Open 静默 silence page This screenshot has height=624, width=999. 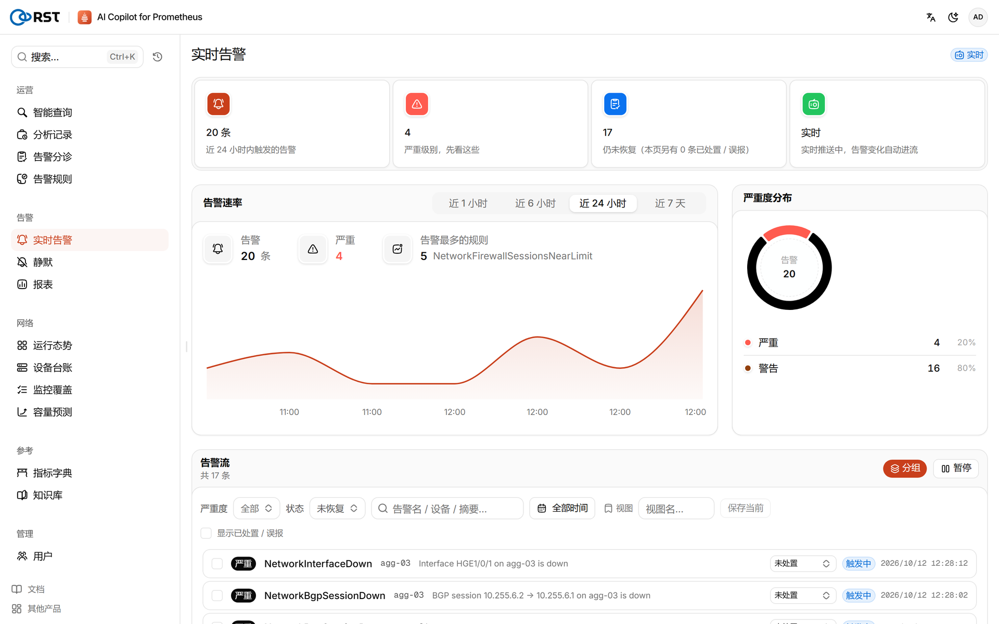pyautogui.click(x=89, y=262)
